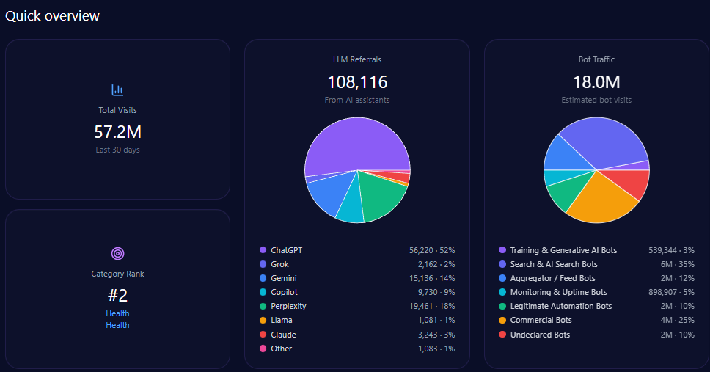The image size is (710, 372).
Task: Select the pink Other legend color dot
Action: coord(263,349)
